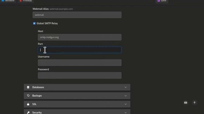Click the Backups restore icon
Image resolution: width=204 pixels, height=114 pixels.
click(x=28, y=96)
